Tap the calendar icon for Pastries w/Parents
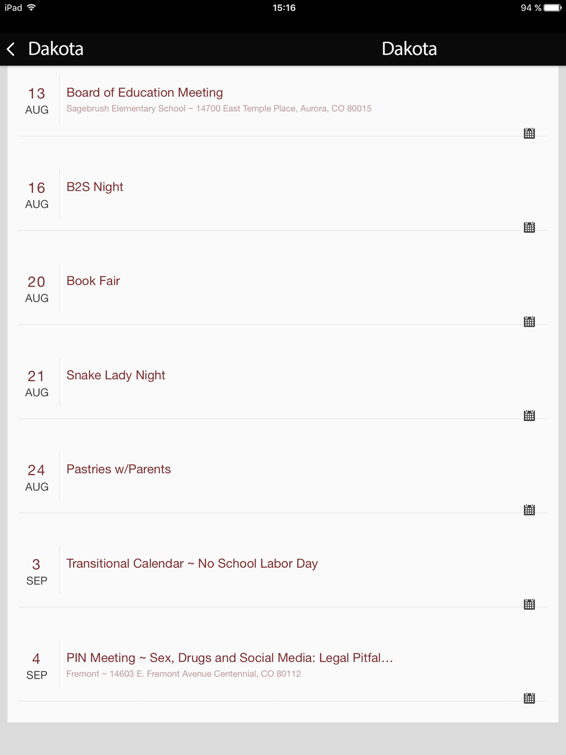 [x=529, y=510]
